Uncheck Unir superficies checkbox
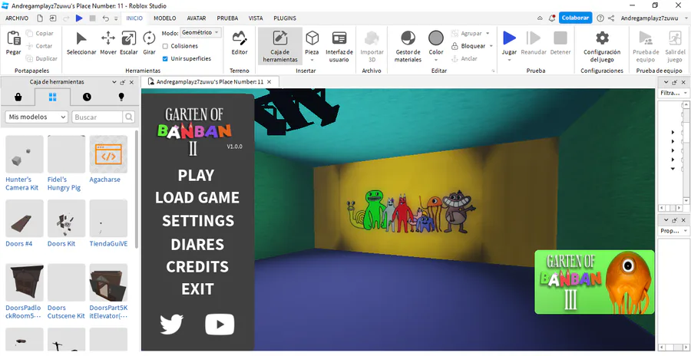The width and height of the screenshot is (691, 356). [x=165, y=58]
